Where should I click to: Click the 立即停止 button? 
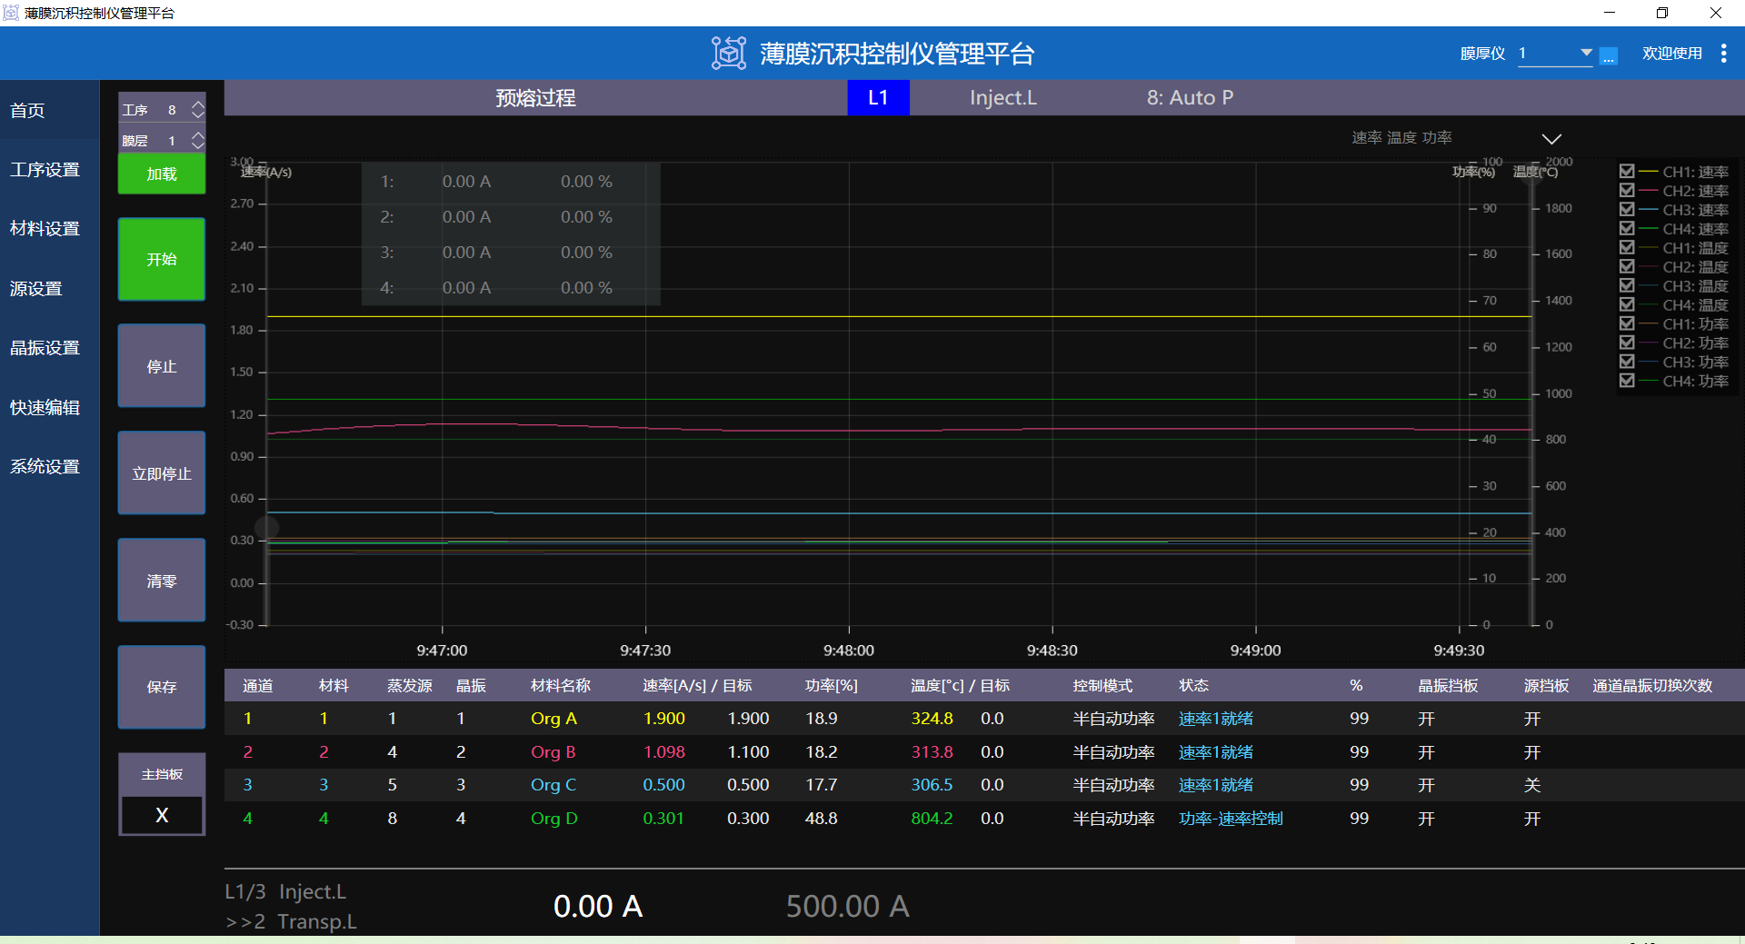point(162,473)
